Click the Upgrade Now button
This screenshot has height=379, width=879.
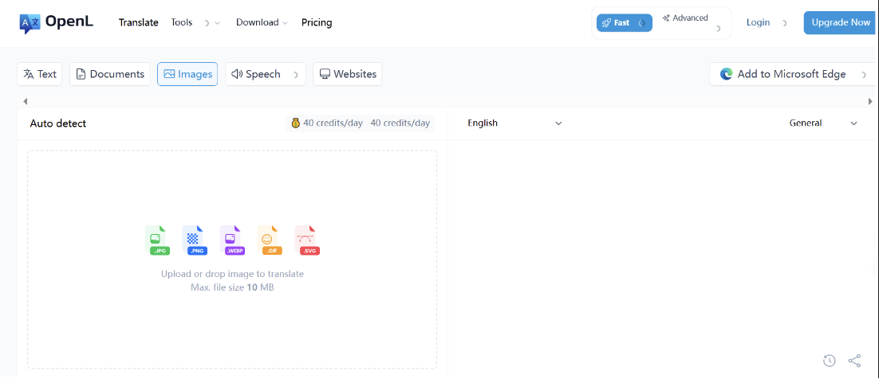point(841,22)
